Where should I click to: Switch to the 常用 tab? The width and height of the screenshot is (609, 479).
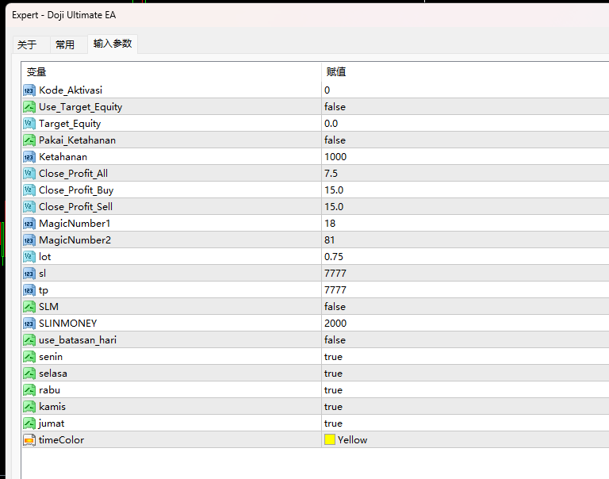[x=65, y=44]
